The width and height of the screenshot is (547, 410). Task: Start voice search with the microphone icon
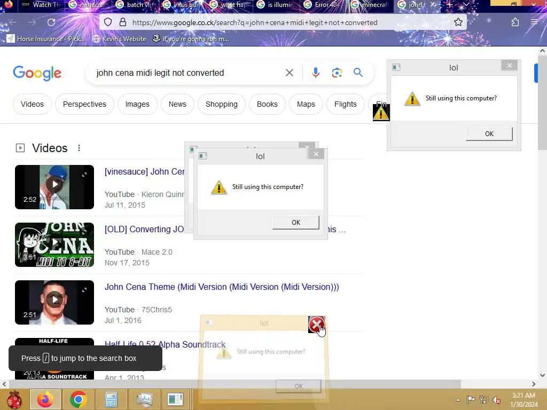pos(315,73)
